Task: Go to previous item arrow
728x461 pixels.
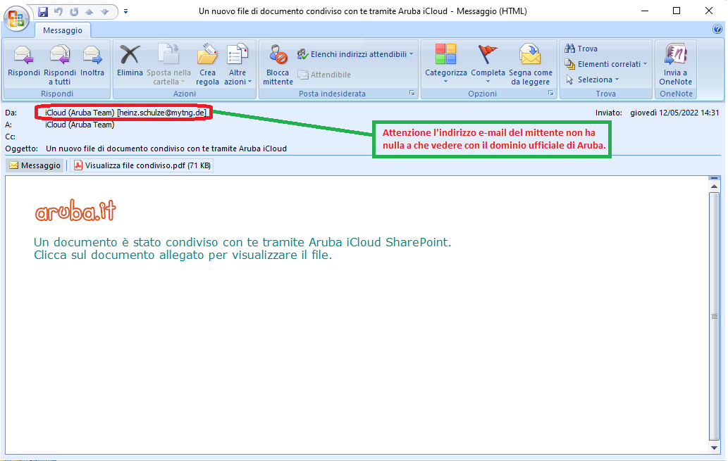Action: point(90,11)
